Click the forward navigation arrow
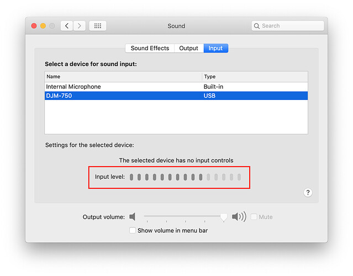 pyautogui.click(x=80, y=26)
